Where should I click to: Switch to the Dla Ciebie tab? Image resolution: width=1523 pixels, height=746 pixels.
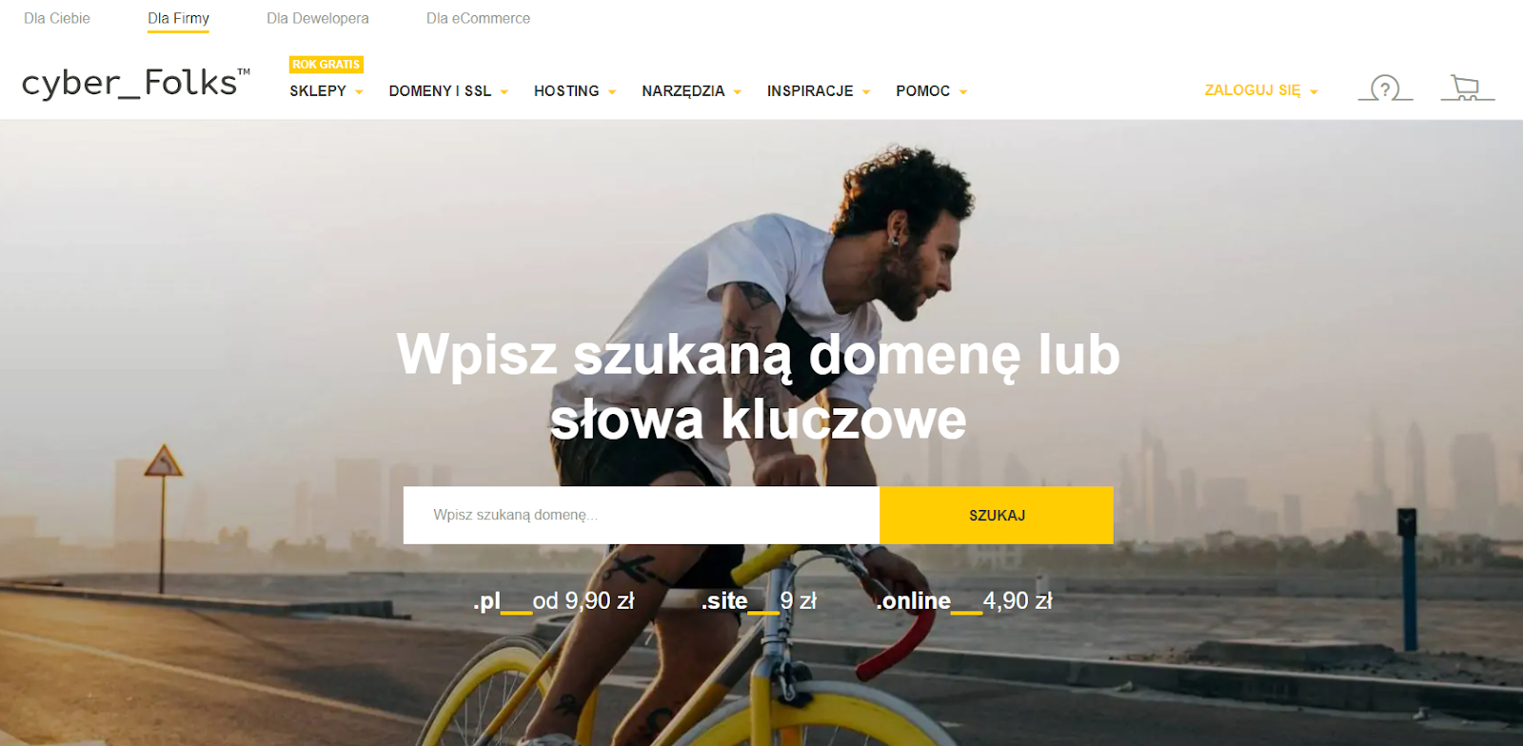coord(57,18)
